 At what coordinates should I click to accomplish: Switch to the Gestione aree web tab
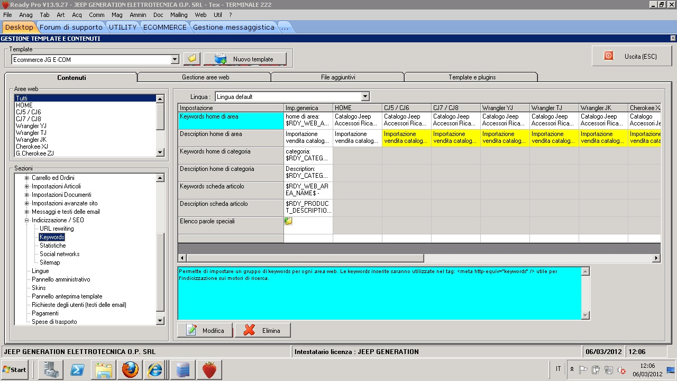pyautogui.click(x=205, y=77)
